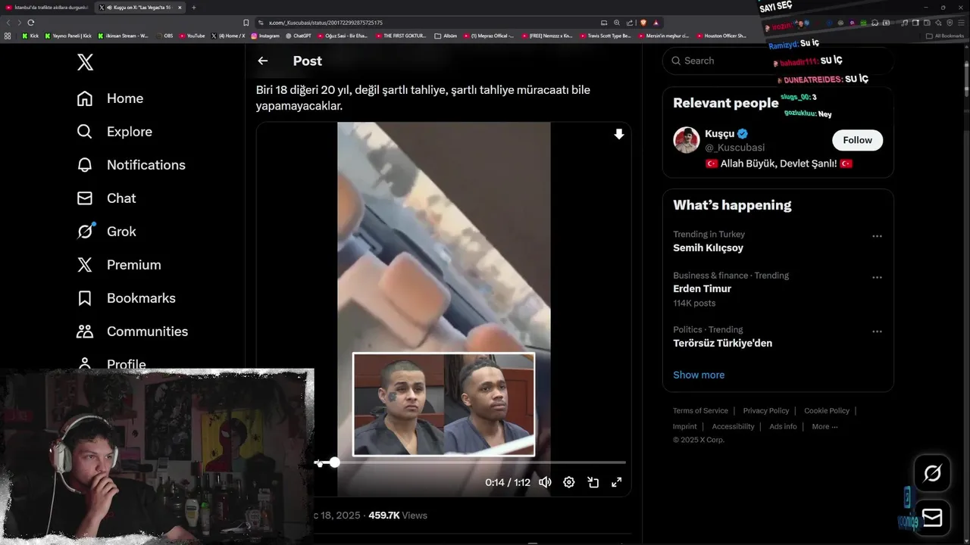Click Show more under What's happening

(x=699, y=375)
